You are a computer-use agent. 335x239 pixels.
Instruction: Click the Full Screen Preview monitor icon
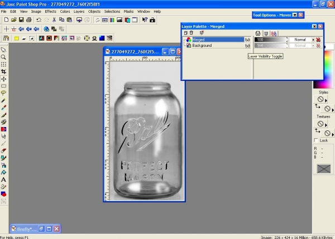tap(79, 20)
